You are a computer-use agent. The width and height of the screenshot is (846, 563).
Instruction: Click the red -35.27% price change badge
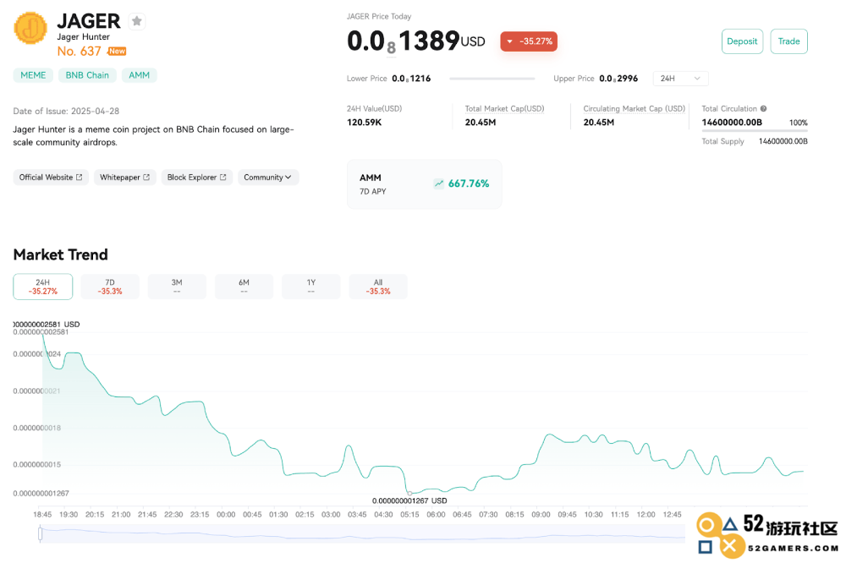tap(529, 41)
